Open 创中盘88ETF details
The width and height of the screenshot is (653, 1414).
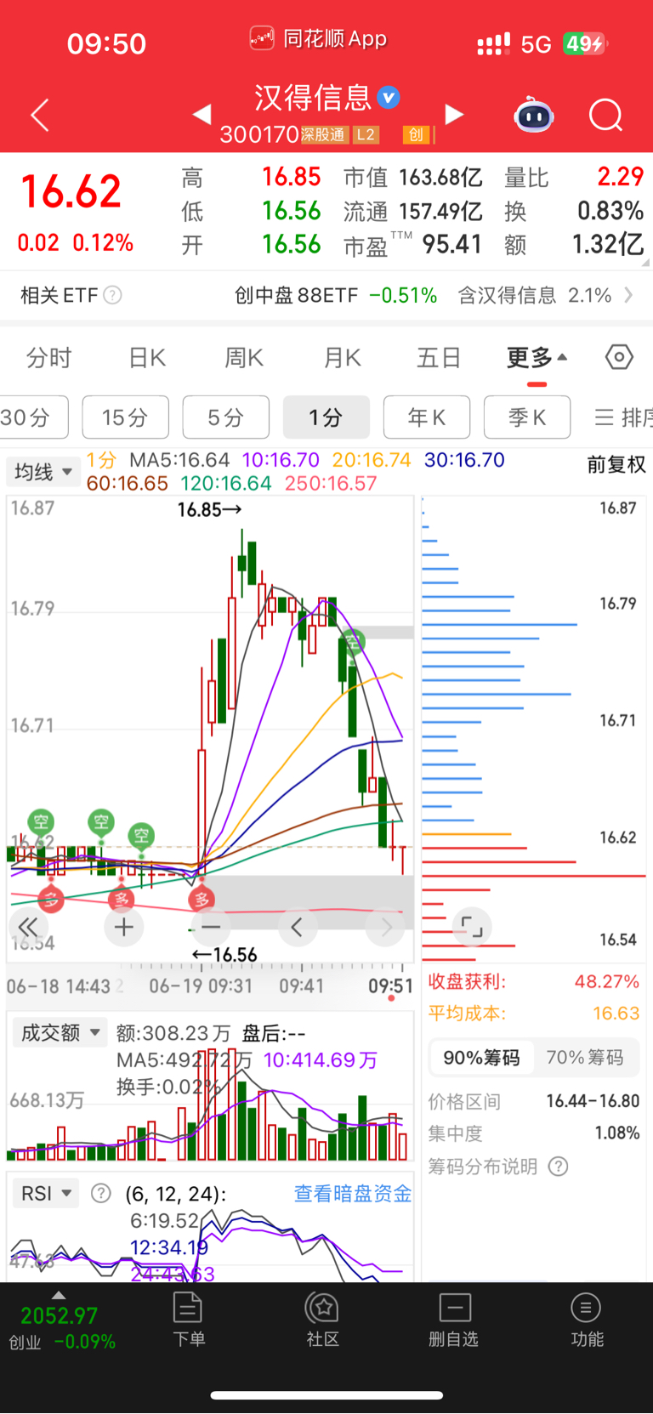(x=335, y=295)
